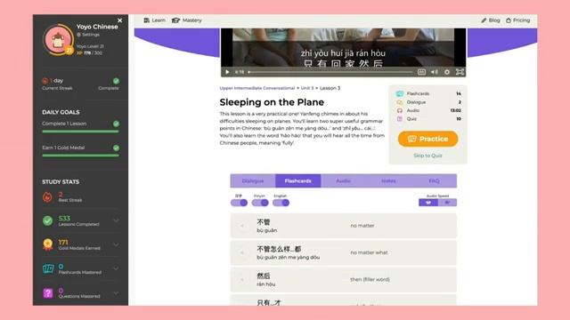Click the green check for Complete 1 Lesson
Viewport: 570px width, 320px height.
point(116,124)
